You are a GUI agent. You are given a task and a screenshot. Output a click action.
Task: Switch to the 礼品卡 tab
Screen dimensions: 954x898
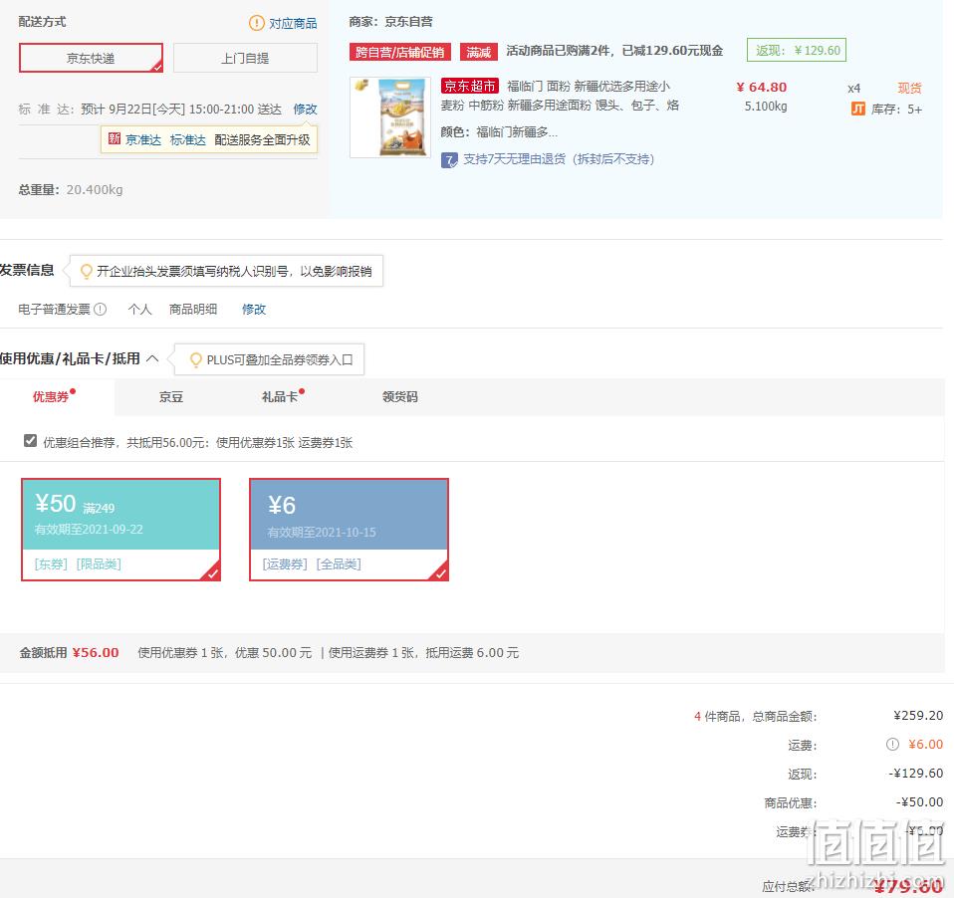[279, 396]
